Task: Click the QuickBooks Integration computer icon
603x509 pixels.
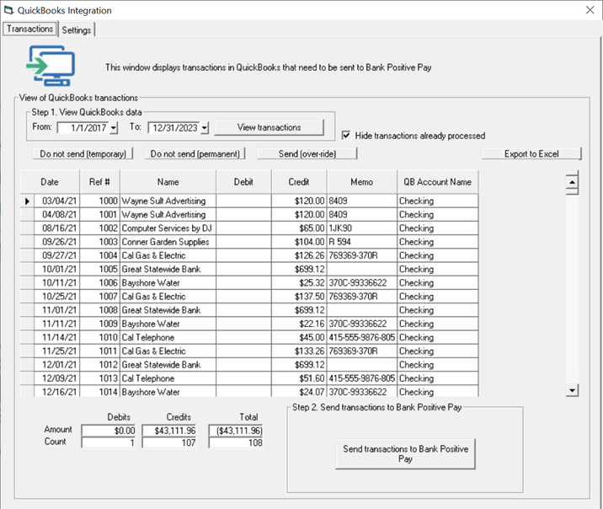Action: pyautogui.click(x=51, y=66)
